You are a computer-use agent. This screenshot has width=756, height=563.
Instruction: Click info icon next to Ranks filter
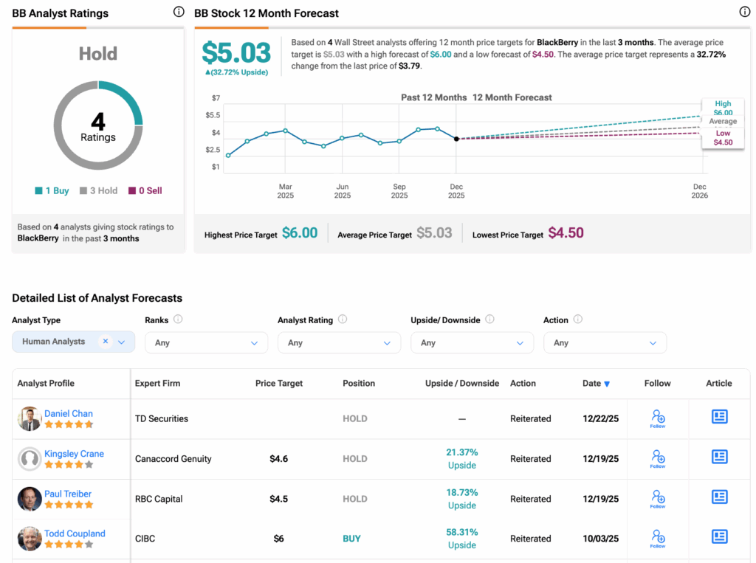coord(178,320)
